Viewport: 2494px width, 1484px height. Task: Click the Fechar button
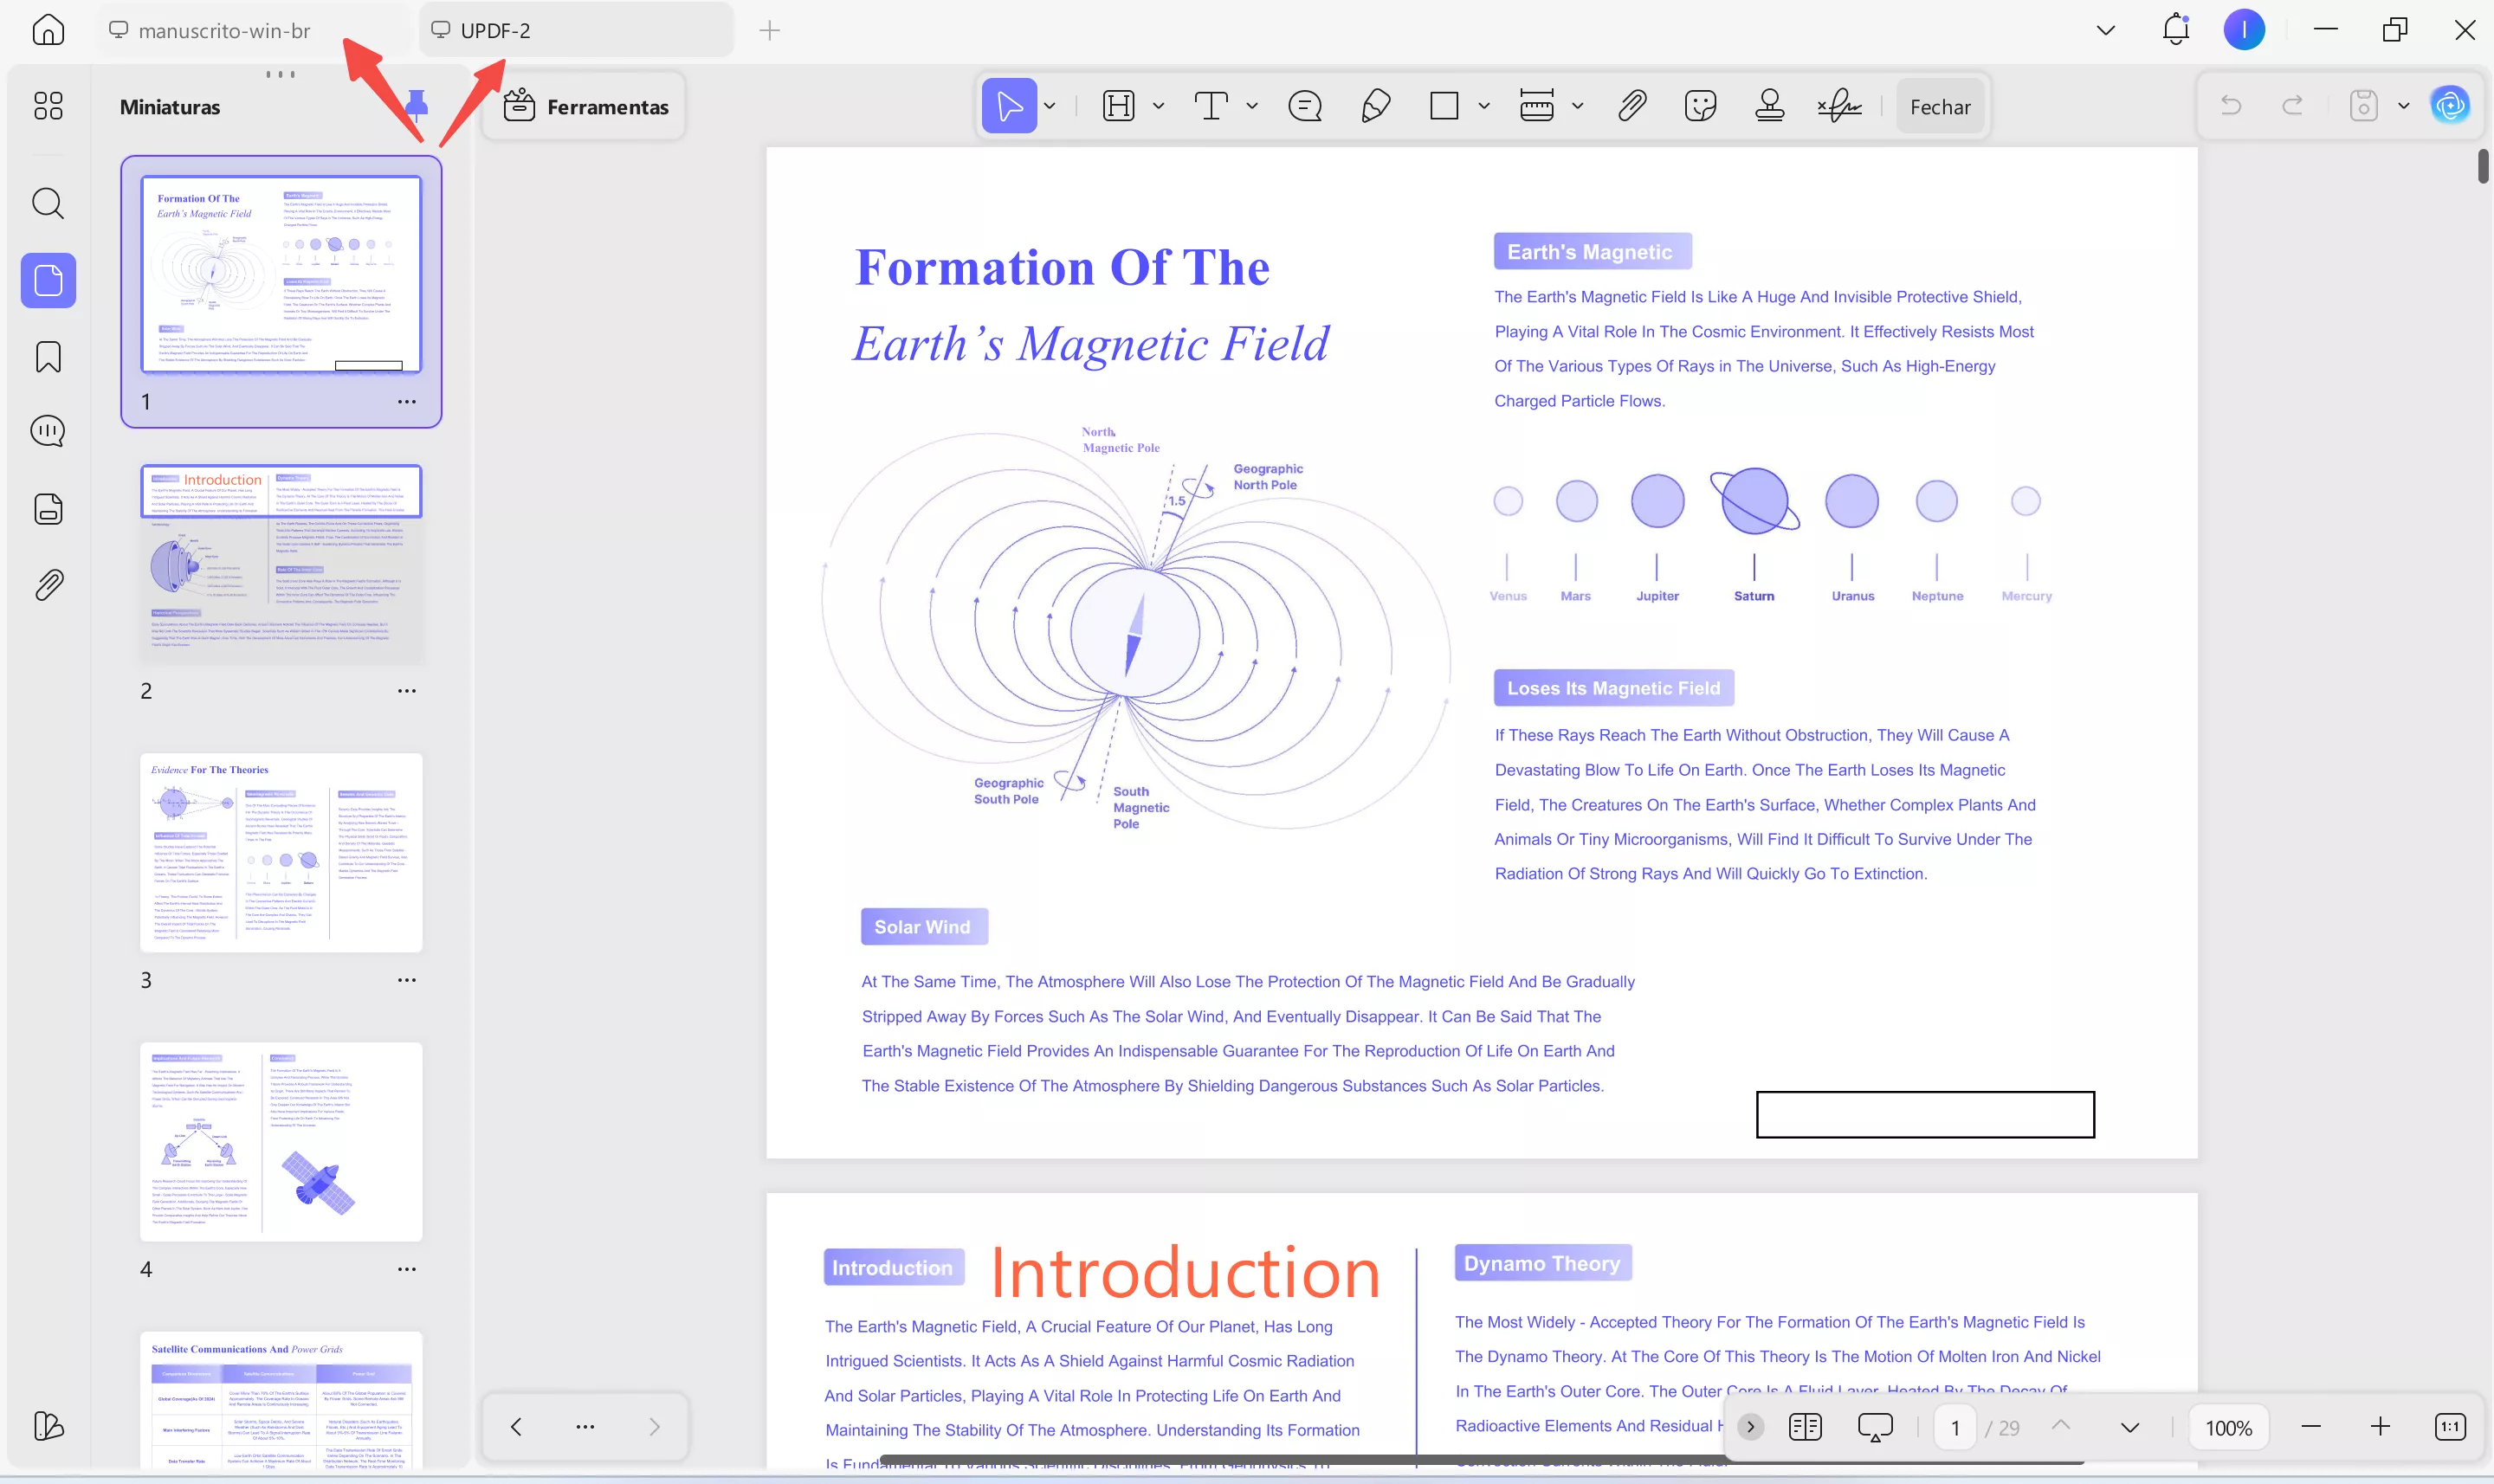point(1939,107)
